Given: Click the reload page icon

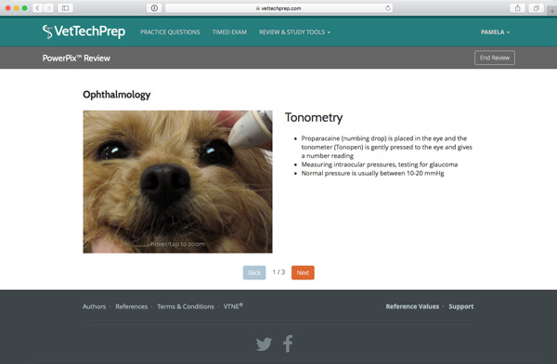Looking at the screenshot, I should click(387, 7).
